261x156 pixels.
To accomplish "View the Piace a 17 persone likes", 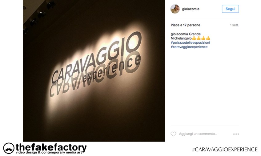I will (185, 25).
